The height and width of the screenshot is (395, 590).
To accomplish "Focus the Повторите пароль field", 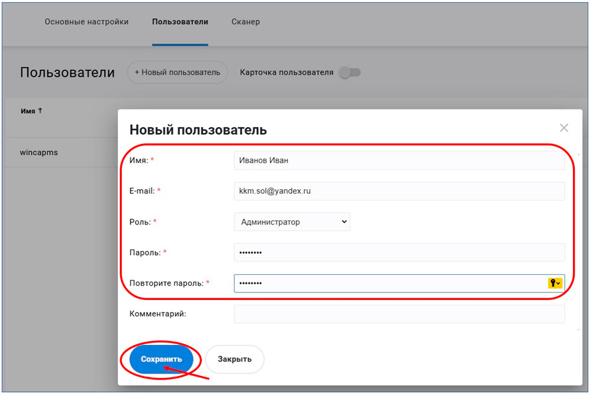I will pos(389,284).
